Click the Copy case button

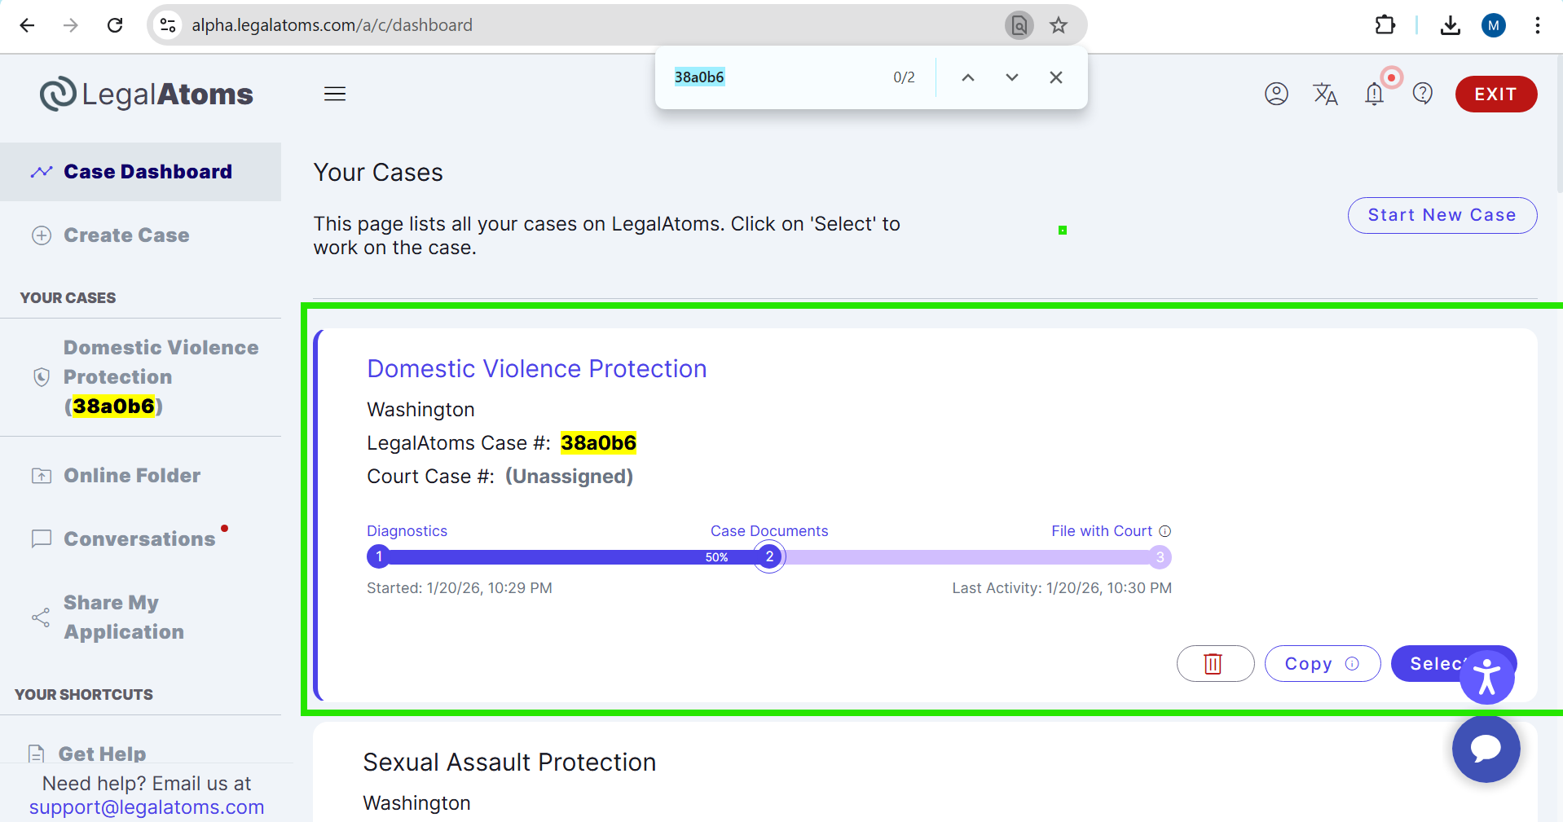[1321, 664]
